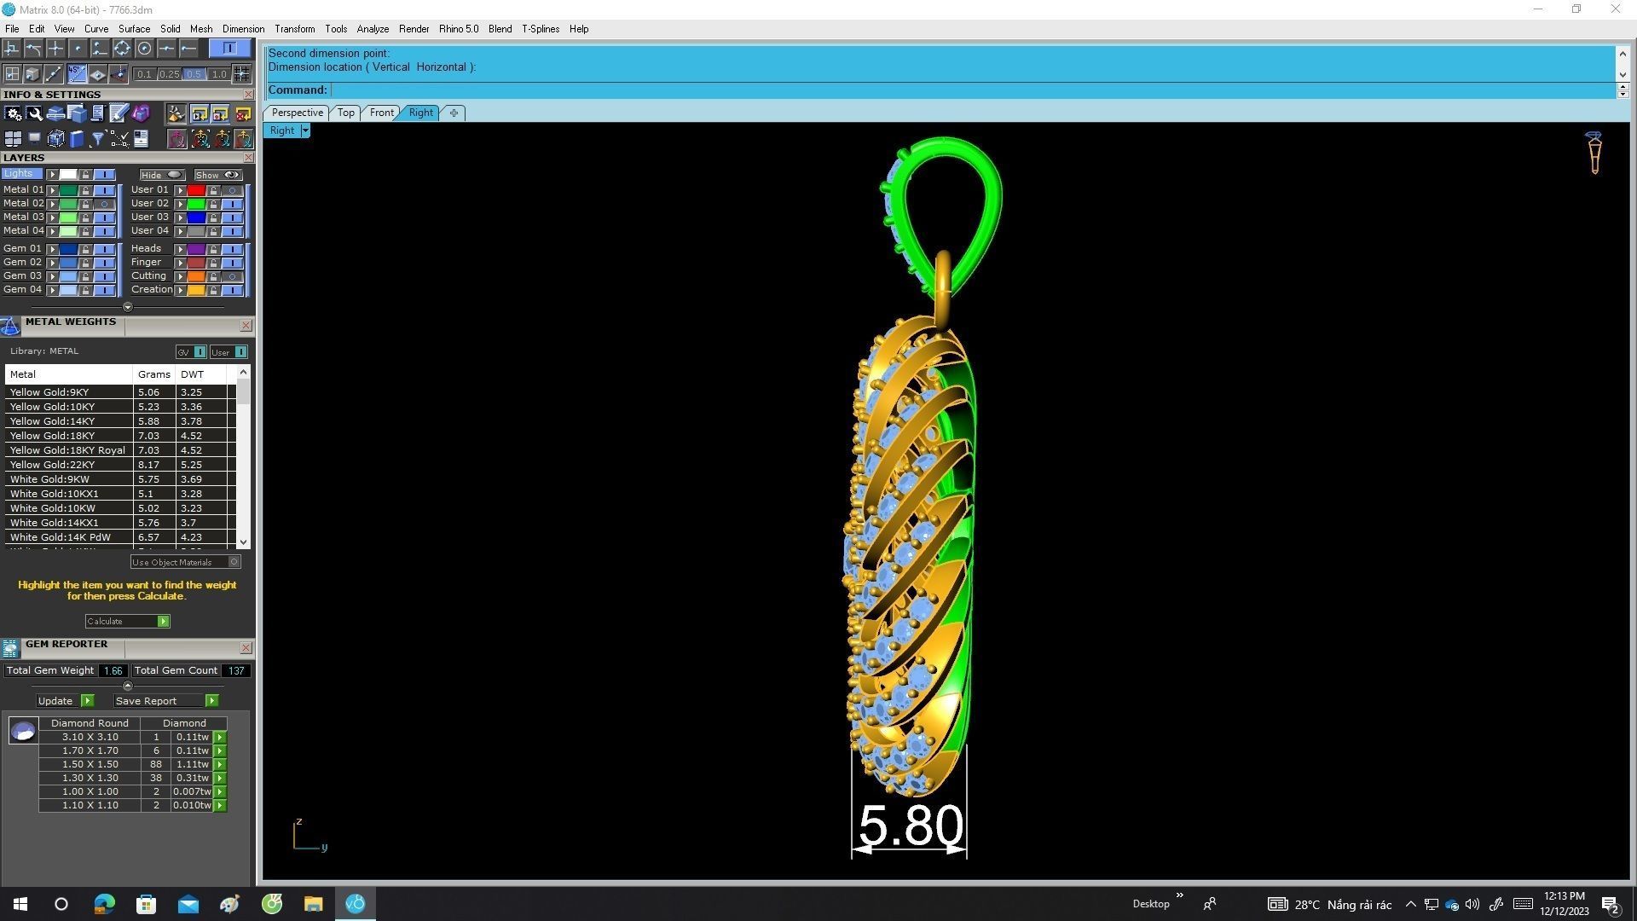Viewport: 1637px width, 921px height.
Task: Collapse the Gem Reporter totals arrow
Action: tap(128, 686)
